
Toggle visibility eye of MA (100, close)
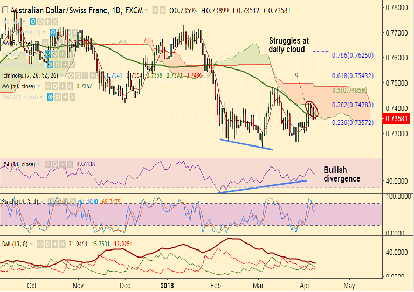tap(50, 65)
